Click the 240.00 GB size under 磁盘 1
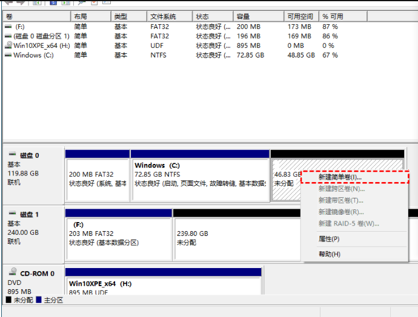Screen dimensions: 418x317 (23, 232)
